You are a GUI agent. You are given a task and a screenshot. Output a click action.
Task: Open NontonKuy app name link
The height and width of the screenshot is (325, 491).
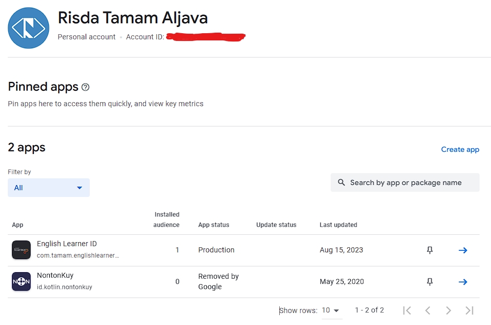[x=55, y=275]
